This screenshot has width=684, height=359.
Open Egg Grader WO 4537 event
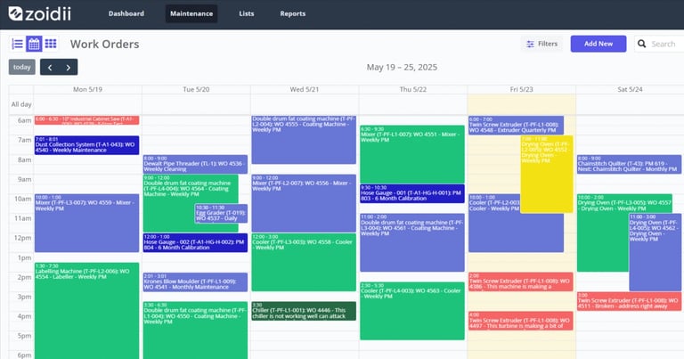[221, 213]
